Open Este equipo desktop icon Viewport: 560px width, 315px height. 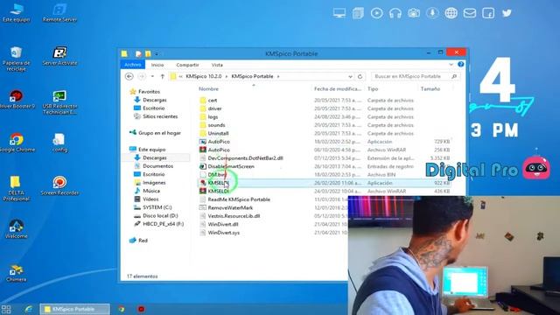[16, 13]
